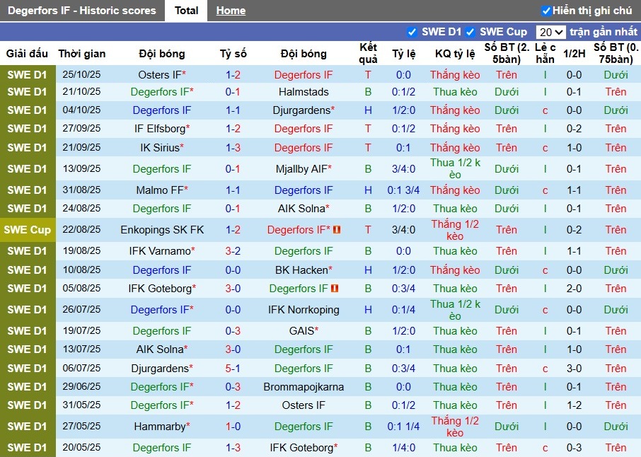Select the Hammarby team name
The image size is (641, 457).
(162, 426)
